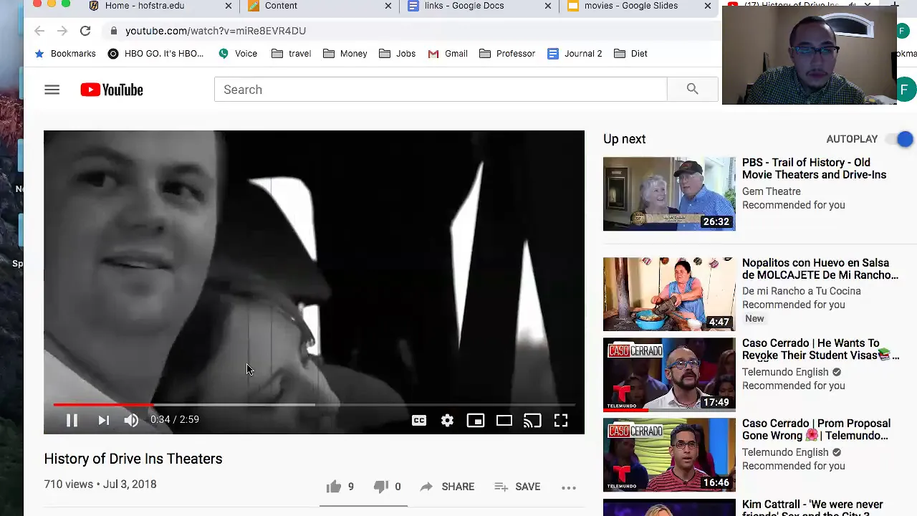Close the movies - Google Slides tab

click(708, 6)
